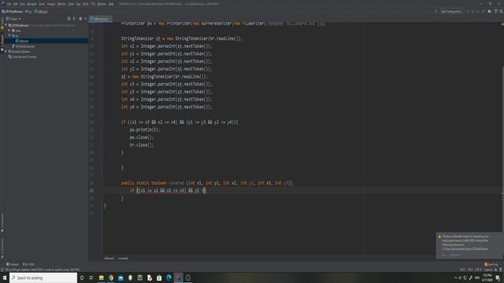Hide the Project panel with the minus icon
504x283 pixels.
(86, 19)
